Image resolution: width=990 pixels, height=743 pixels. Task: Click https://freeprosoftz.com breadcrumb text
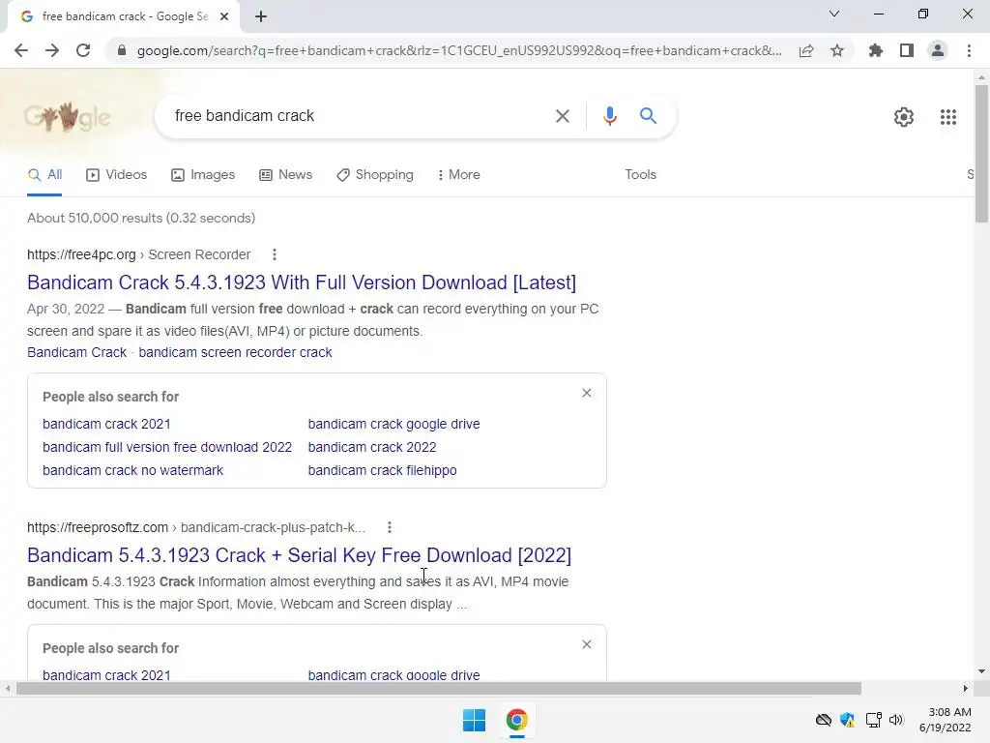pyautogui.click(x=98, y=527)
